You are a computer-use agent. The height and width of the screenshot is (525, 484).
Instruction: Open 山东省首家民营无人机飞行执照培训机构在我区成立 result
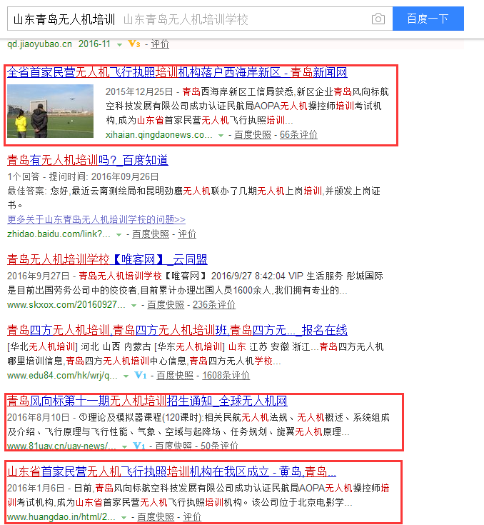click(x=172, y=471)
